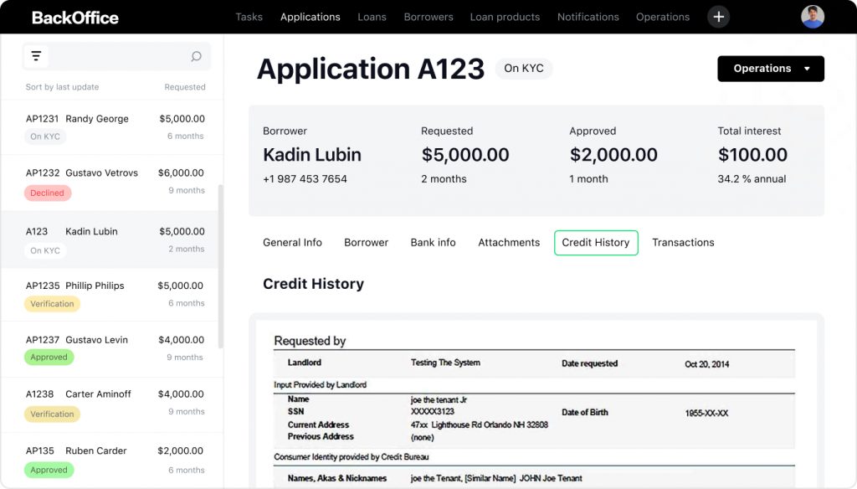Click Sort by last update

point(62,87)
